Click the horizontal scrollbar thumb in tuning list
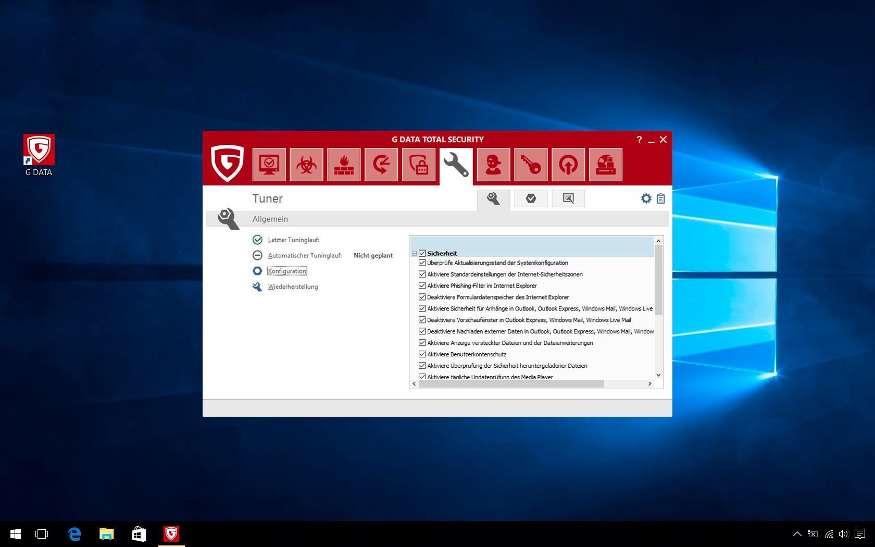Viewport: 875px width, 547px height. click(x=511, y=384)
